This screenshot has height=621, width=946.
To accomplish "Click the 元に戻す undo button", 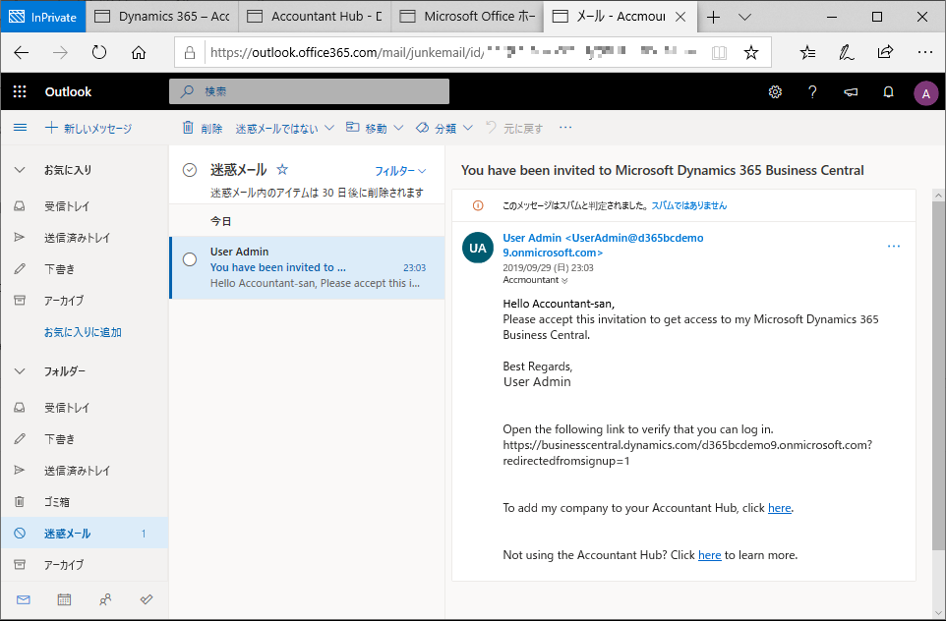I will pos(514,128).
